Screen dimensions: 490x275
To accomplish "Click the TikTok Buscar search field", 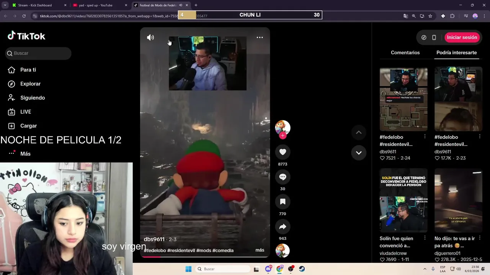I will coord(38,53).
